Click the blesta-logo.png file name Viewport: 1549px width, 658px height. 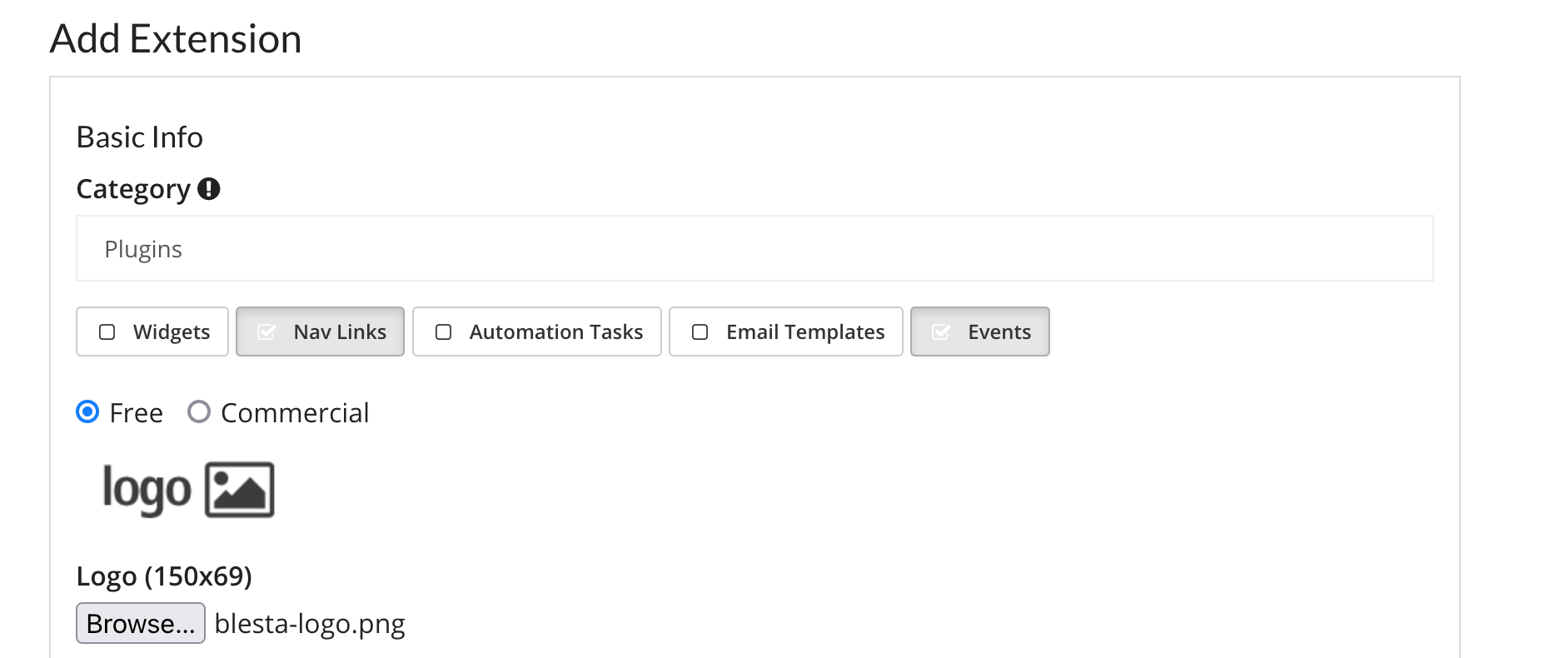click(x=310, y=624)
